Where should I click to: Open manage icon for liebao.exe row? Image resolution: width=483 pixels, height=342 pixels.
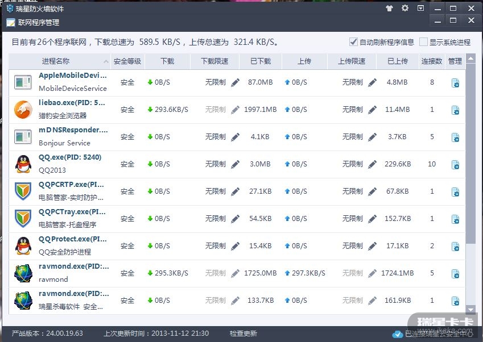(x=455, y=110)
